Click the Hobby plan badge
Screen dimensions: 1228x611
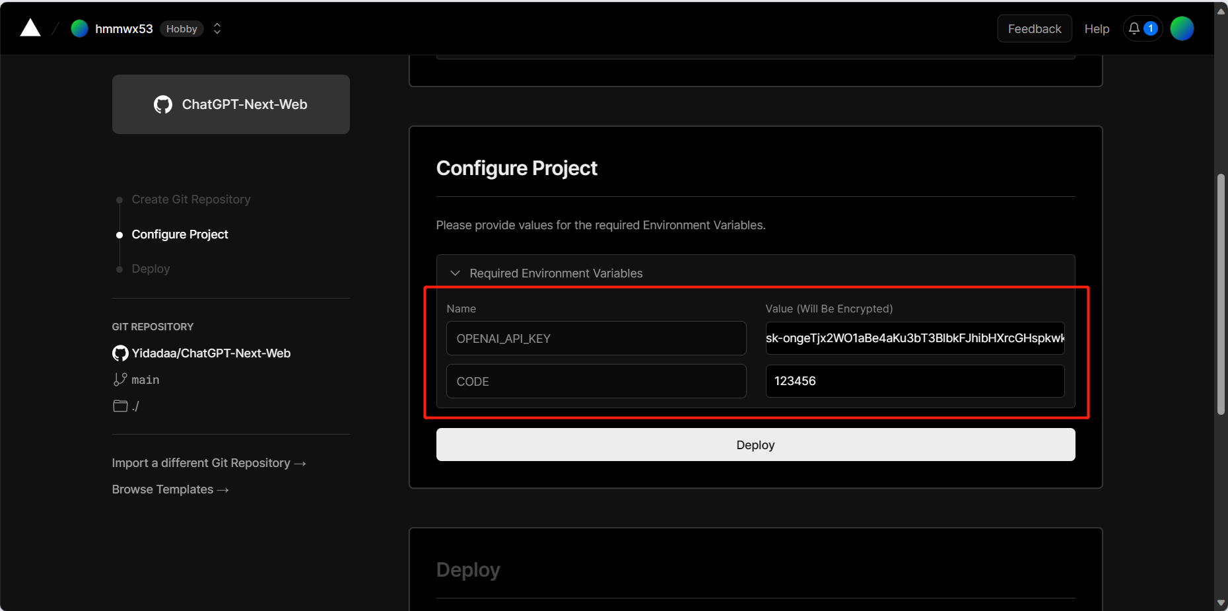[182, 29]
